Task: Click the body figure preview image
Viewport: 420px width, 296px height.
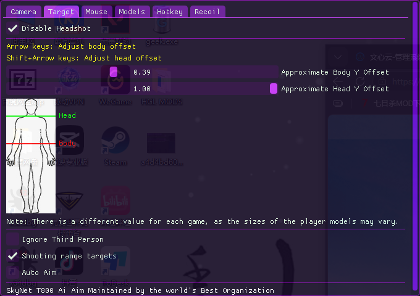Action: point(31,156)
